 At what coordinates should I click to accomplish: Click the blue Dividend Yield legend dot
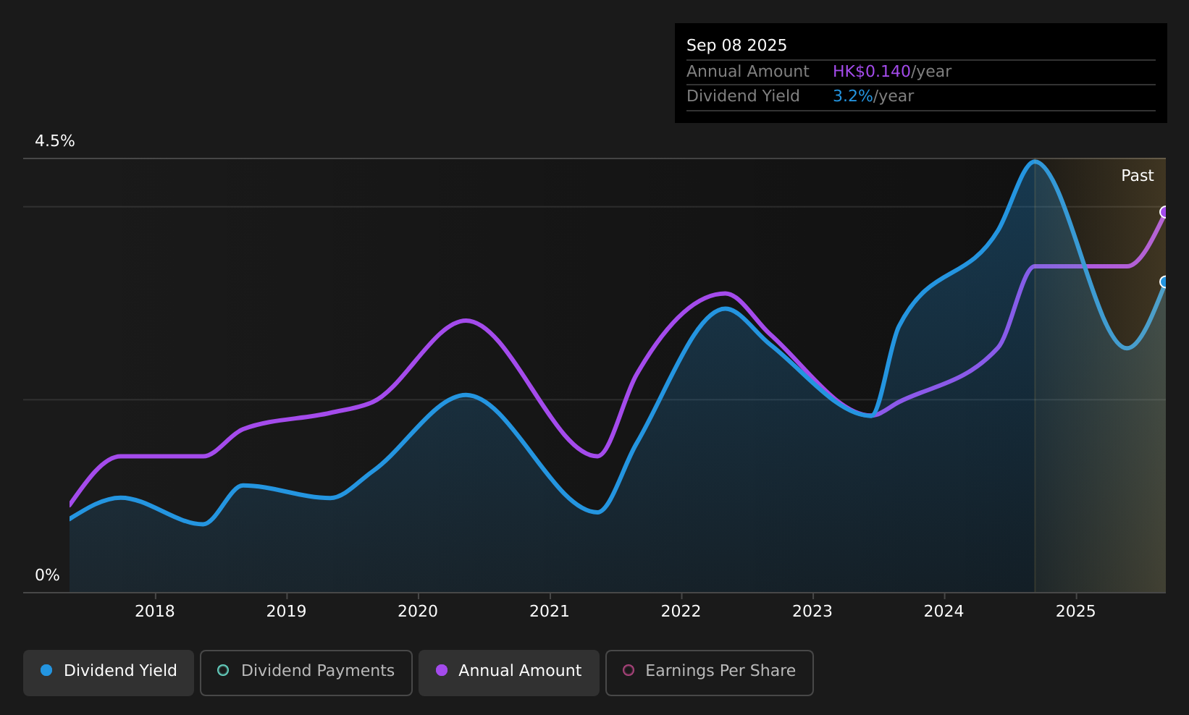46,670
